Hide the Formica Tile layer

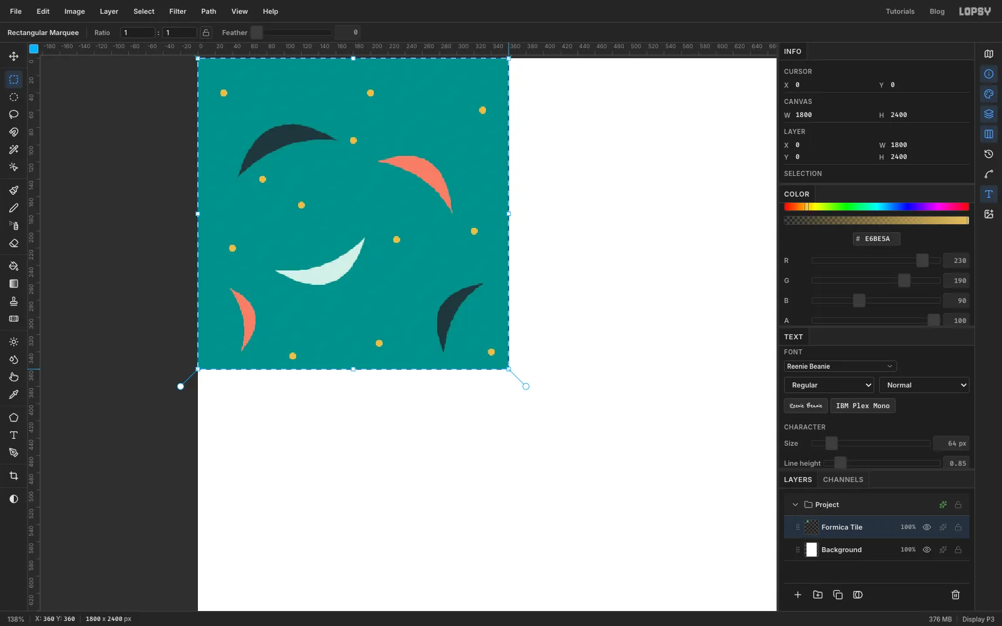tap(927, 527)
